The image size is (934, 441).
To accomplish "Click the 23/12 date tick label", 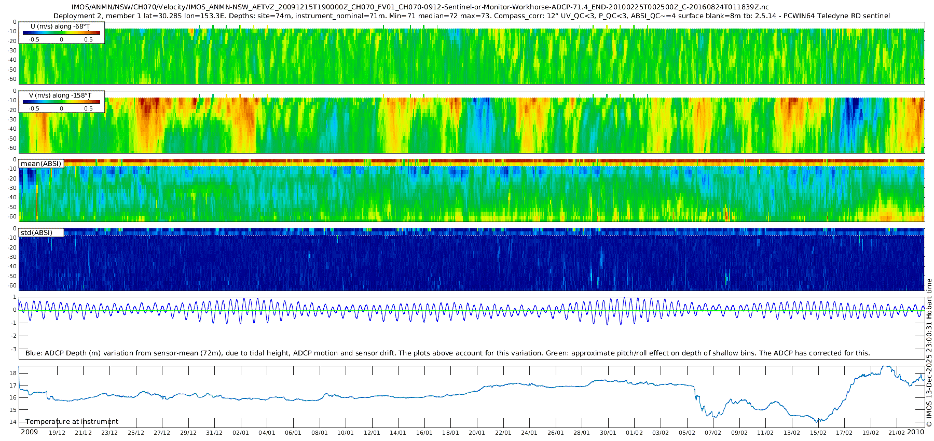I will click(109, 433).
